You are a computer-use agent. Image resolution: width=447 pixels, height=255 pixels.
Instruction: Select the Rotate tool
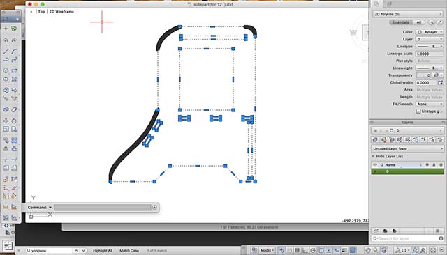coord(14,121)
